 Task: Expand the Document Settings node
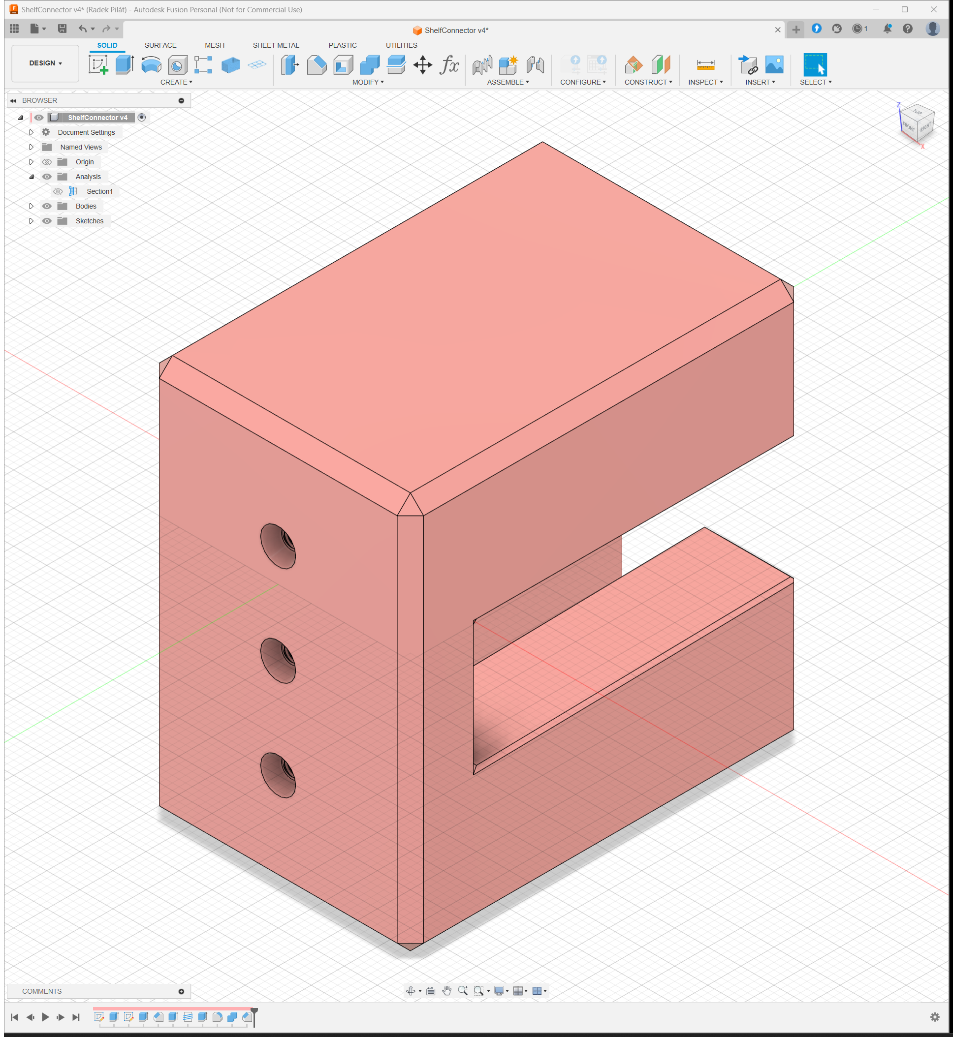point(31,132)
